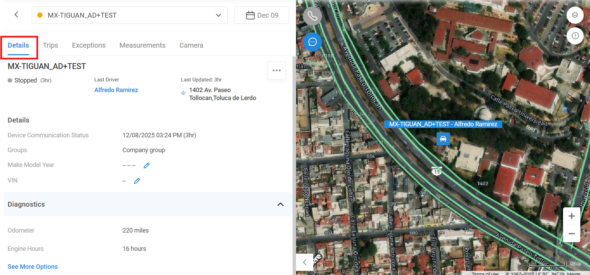Image resolution: width=590 pixels, height=275 pixels.
Task: Switch to the Details tab
Action: pyautogui.click(x=18, y=46)
